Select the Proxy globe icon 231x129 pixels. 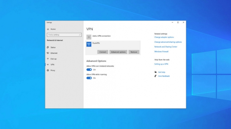tap(48, 70)
